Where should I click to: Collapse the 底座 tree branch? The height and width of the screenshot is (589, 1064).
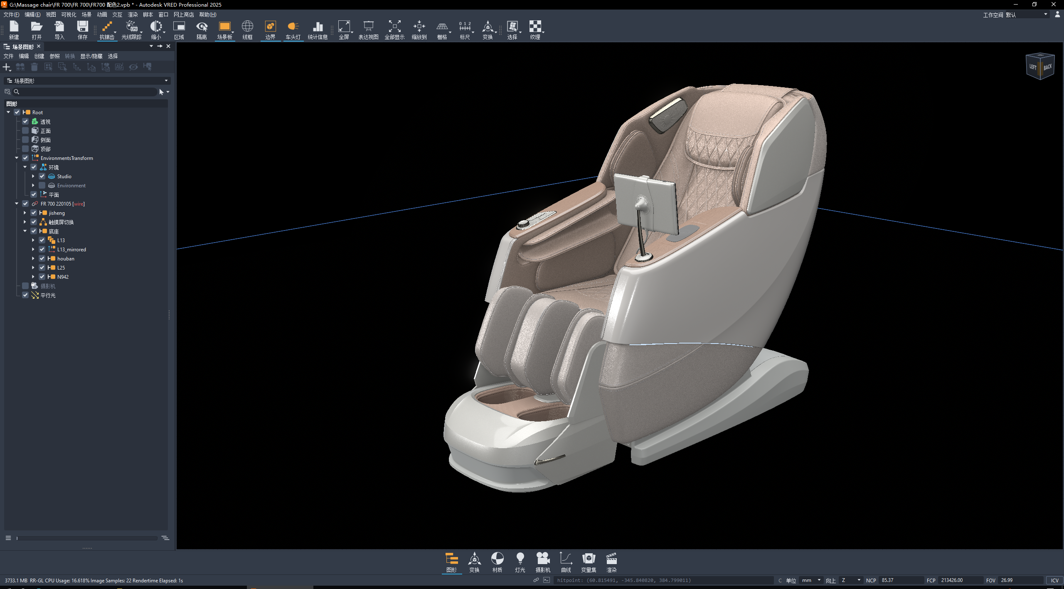(25, 231)
